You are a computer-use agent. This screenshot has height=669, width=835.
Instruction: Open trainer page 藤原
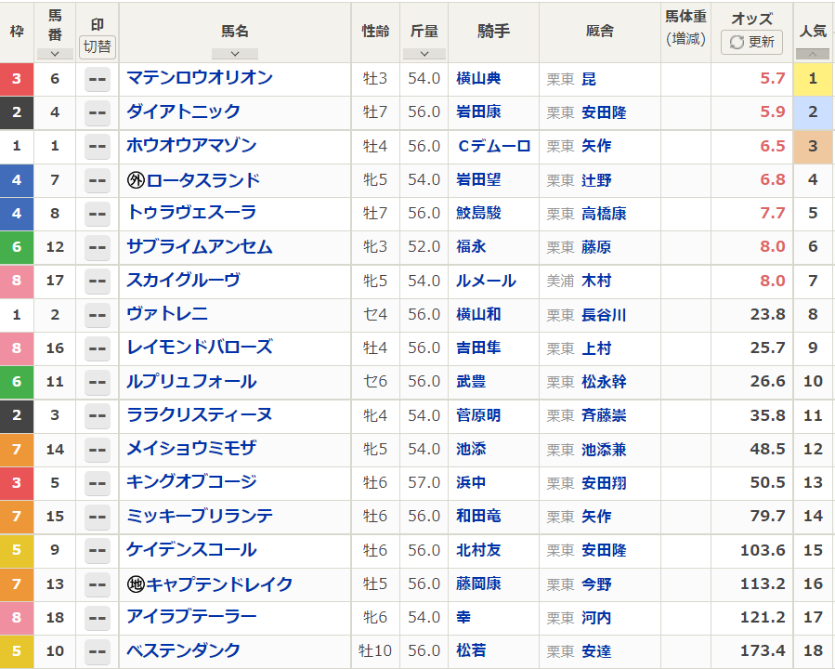[596, 247]
